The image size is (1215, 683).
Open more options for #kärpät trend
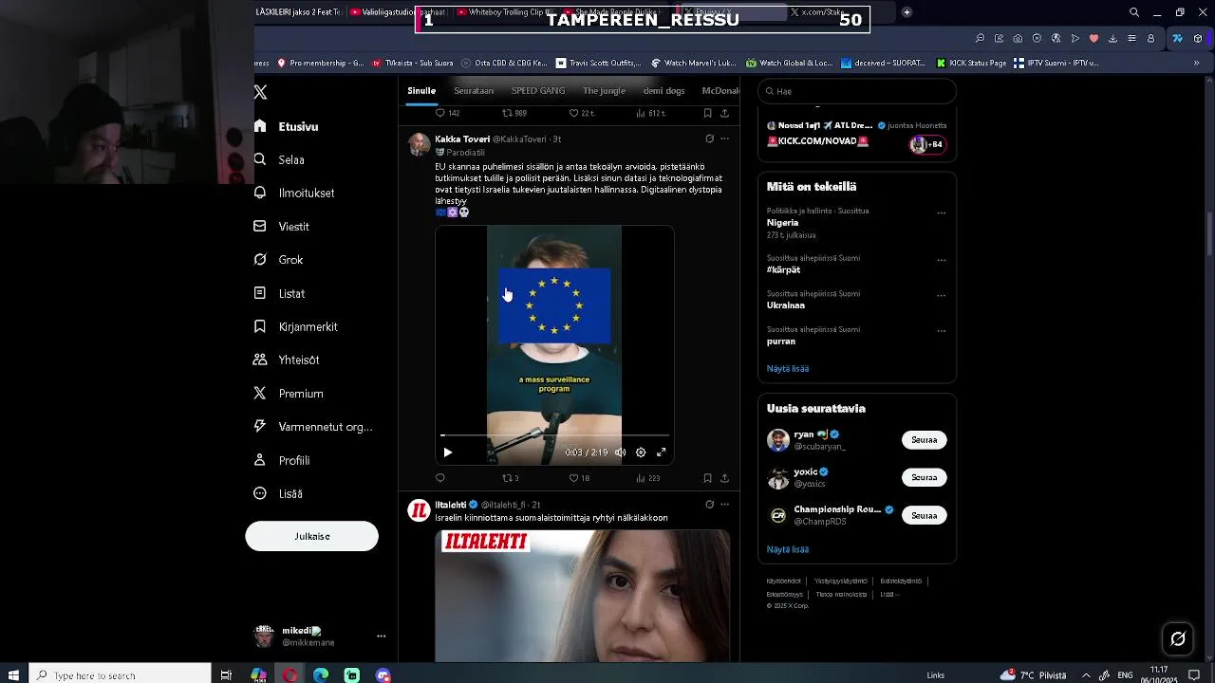[942, 260]
